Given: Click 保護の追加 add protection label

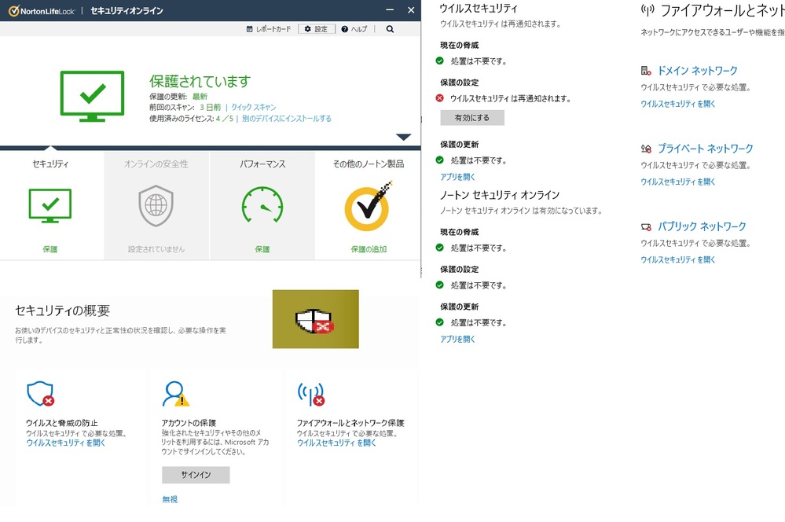Looking at the screenshot, I should (x=369, y=249).
